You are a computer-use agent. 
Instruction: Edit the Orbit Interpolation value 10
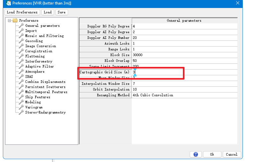pos(185,89)
